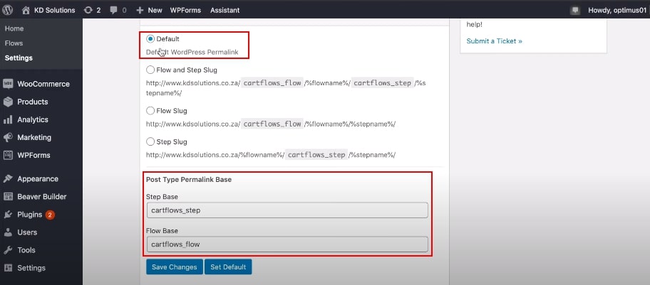Click the notification icon near Howdy
650x285 pixels.
click(x=574, y=10)
